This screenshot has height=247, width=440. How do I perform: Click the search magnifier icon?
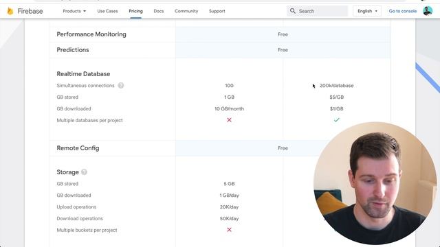point(293,11)
